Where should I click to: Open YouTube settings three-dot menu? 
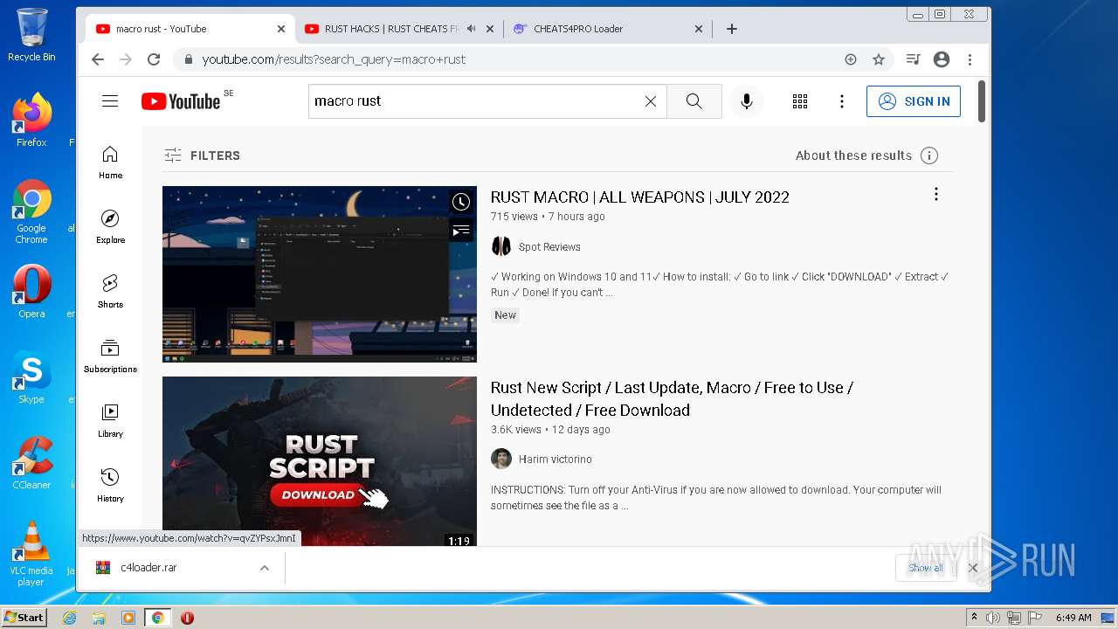click(x=842, y=101)
